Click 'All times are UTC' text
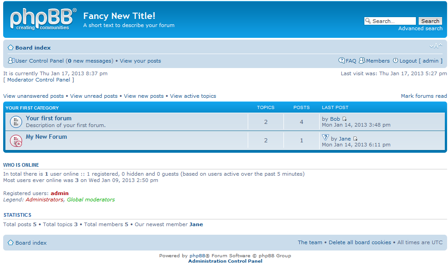Viewport: 448px width, 264px height. point(420,242)
